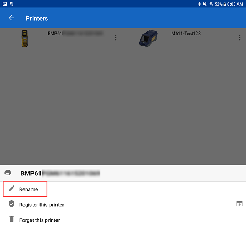Click the open-in-browser icon beside Register
246x234 pixels.
pos(240,204)
